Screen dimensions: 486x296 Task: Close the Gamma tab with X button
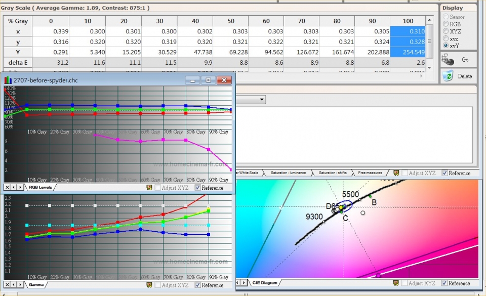pos(8,285)
